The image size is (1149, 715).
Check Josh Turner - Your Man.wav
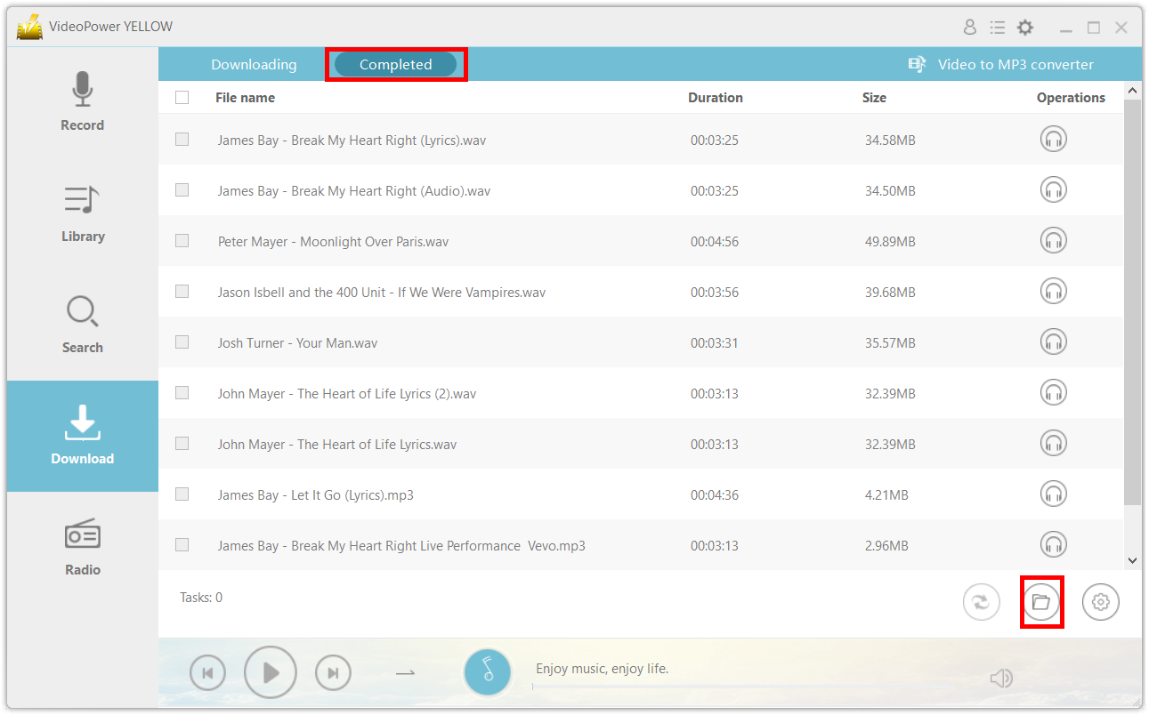(182, 342)
